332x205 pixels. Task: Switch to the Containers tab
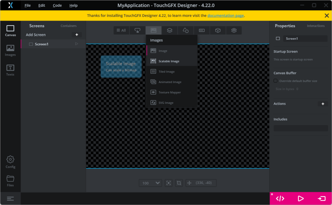[x=68, y=26]
